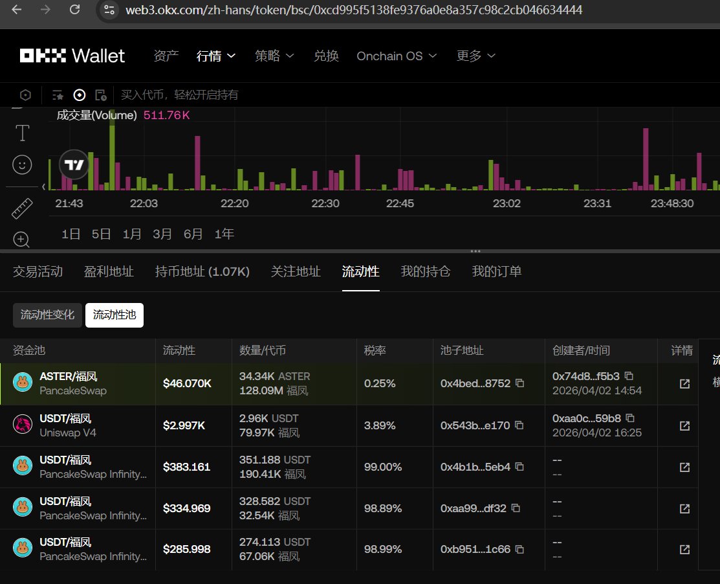This screenshot has height=584, width=720.
Task: Select the 流动性 tab
Action: coord(360,271)
